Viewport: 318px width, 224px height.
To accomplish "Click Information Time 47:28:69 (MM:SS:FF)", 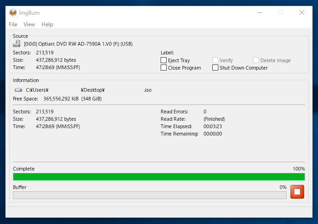I will pos(58,126).
